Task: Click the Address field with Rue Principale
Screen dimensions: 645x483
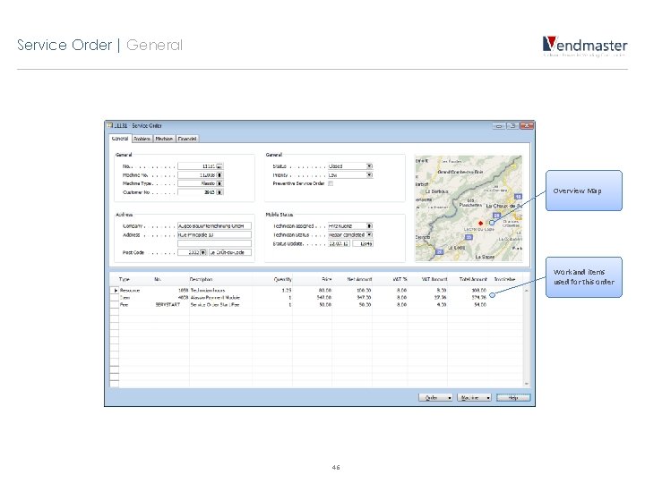Action: point(214,235)
